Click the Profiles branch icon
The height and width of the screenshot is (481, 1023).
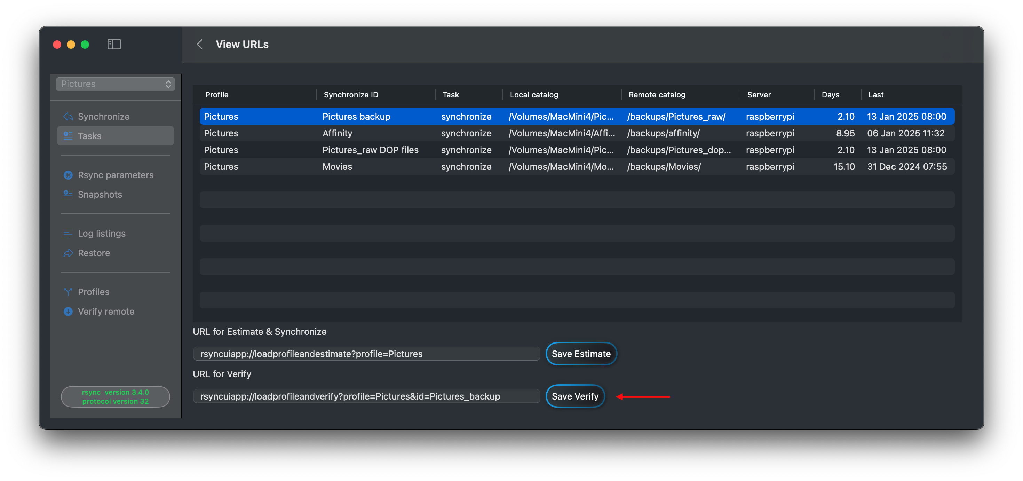pyautogui.click(x=68, y=292)
